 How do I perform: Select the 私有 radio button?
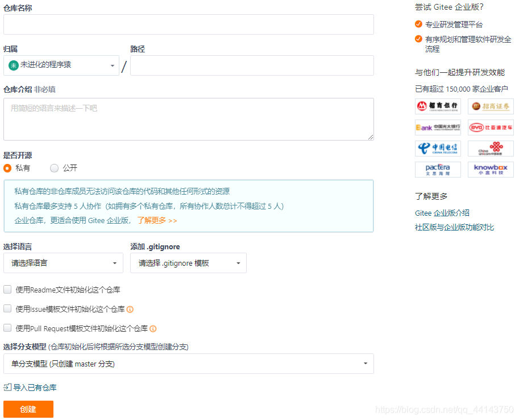(7, 168)
